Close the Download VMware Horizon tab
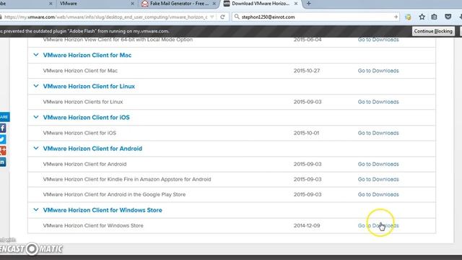The width and height of the screenshot is (462, 260). pyautogui.click(x=296, y=4)
